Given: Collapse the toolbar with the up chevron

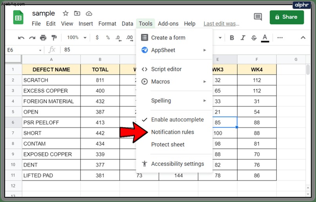Looking at the screenshot, I should pyautogui.click(x=303, y=38).
